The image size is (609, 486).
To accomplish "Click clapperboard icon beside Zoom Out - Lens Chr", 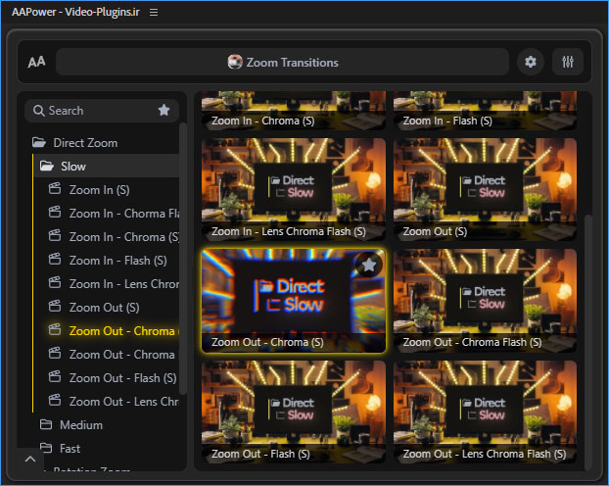I will point(55,400).
